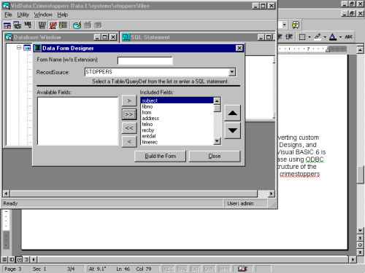The height and width of the screenshot is (273, 365).
Task: Click Included Fields list scroll-down arrow
Action: 217,141
